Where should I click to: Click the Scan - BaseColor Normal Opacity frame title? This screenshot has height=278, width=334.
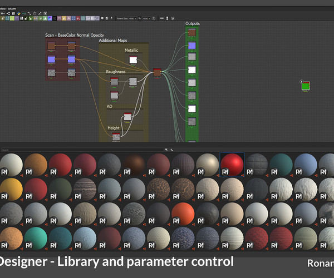tap(74, 35)
